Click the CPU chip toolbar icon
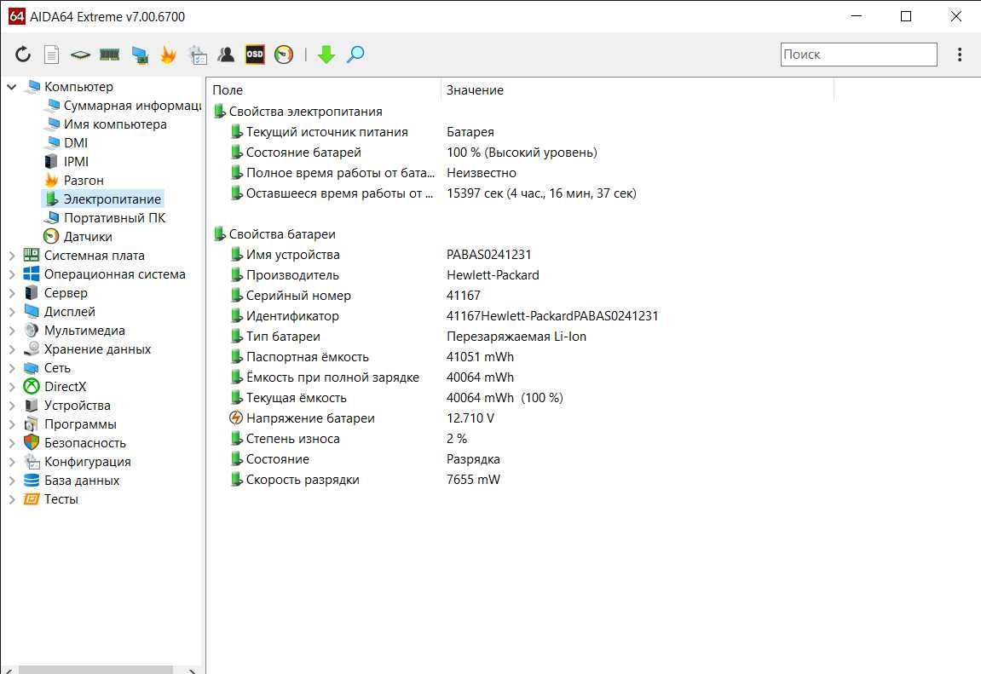 click(80, 55)
